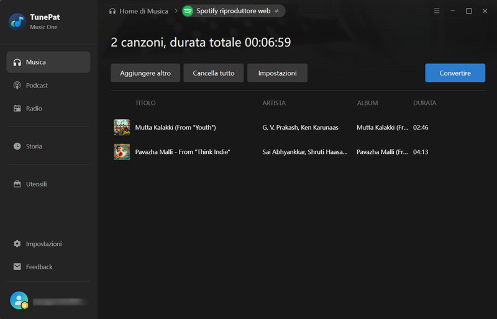Minimize the TunePat window

pos(453,11)
